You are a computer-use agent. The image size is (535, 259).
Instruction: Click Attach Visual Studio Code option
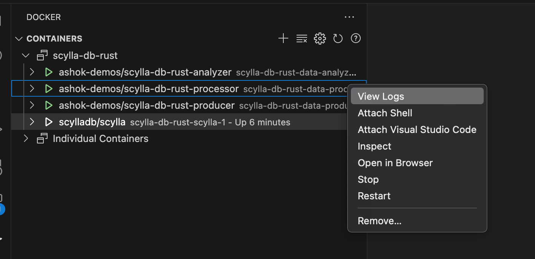pos(417,129)
